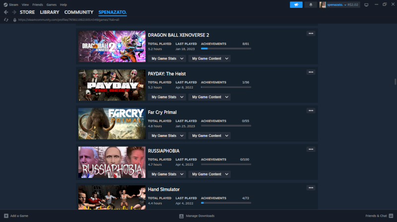Click the PAYDAY The Heist cover image
397x222 pixels.
click(112, 85)
